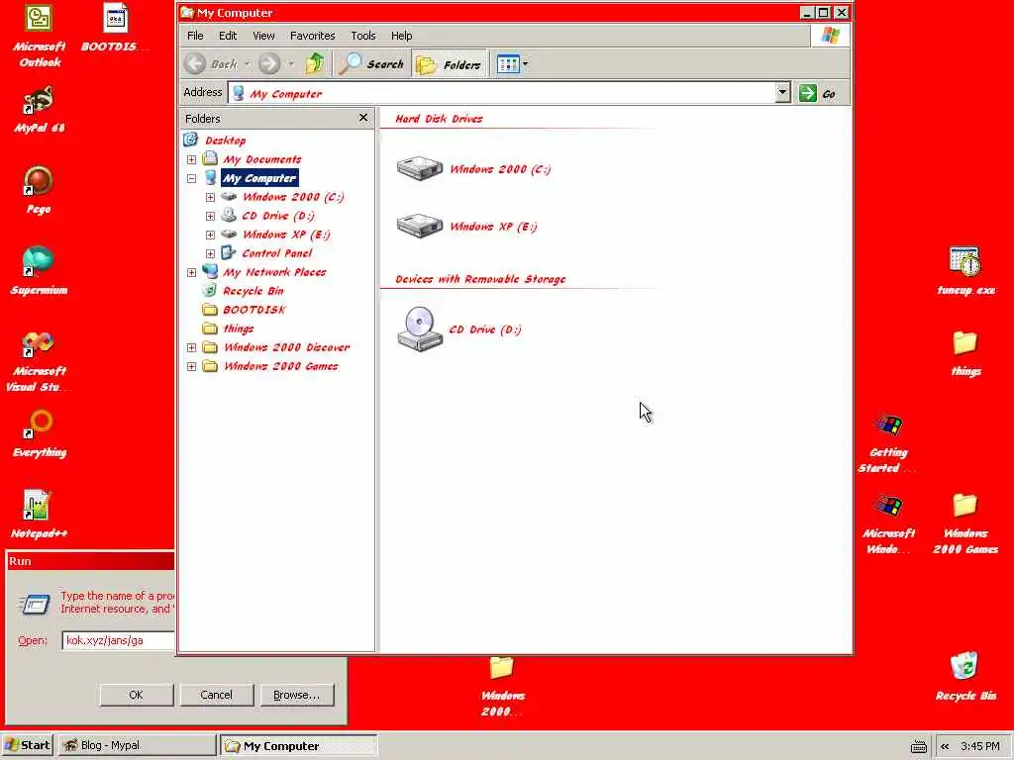The width and height of the screenshot is (1014, 760).
Task: Click OK in Run dialog
Action: [x=136, y=695]
